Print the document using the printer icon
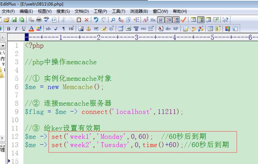Image resolution: width=258 pixels, height=164 pixels. 39,20
